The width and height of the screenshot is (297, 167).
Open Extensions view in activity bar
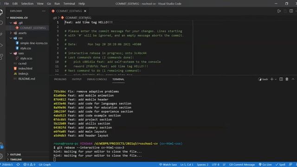(x=1, y=56)
